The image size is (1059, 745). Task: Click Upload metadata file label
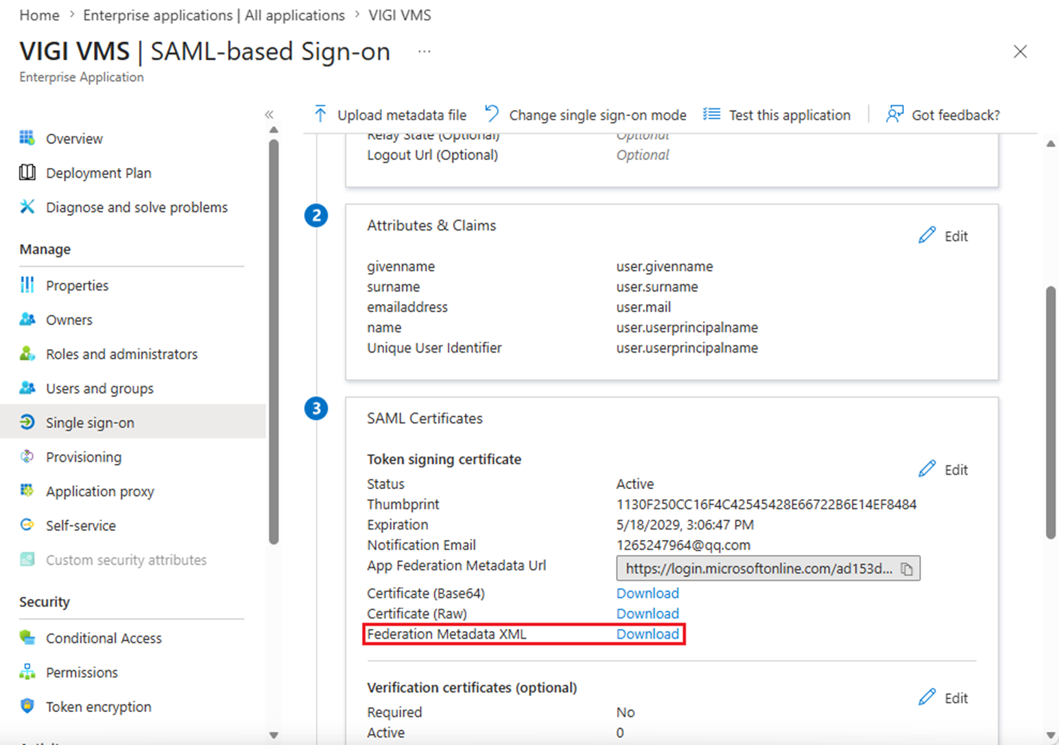click(402, 115)
